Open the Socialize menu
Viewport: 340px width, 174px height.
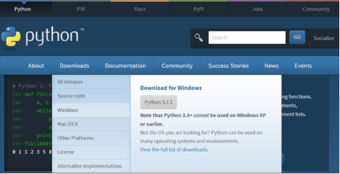[323, 38]
